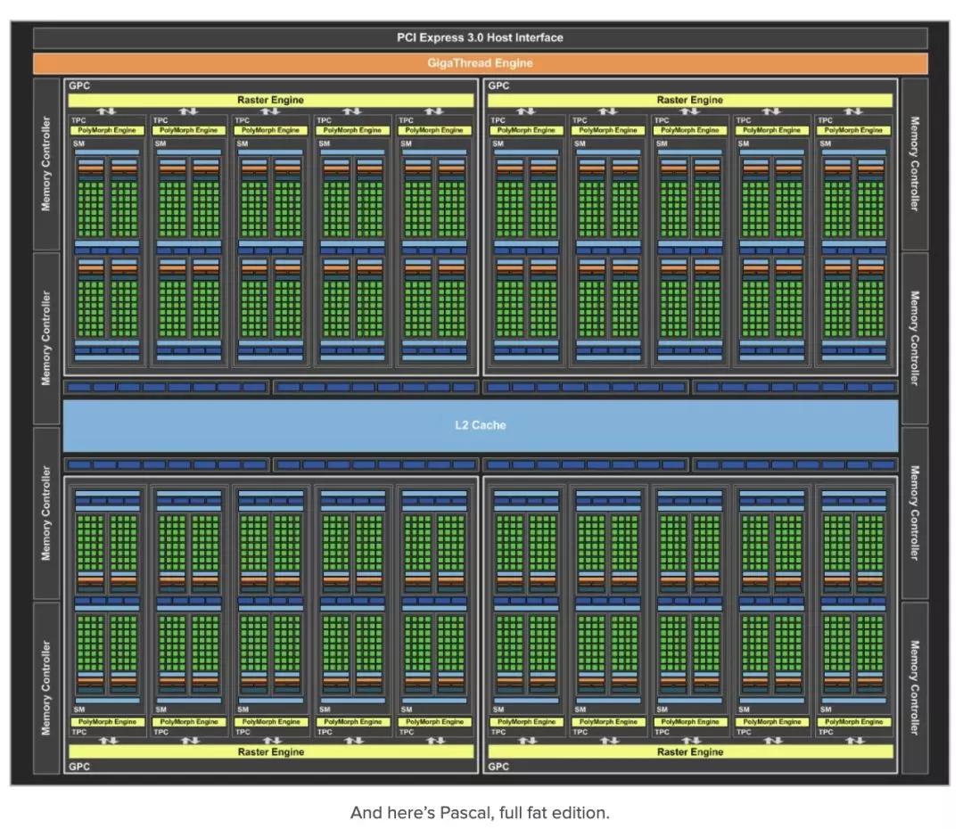
Task: Select the topmost Memory Controller on the left edge
Action: (x=46, y=164)
